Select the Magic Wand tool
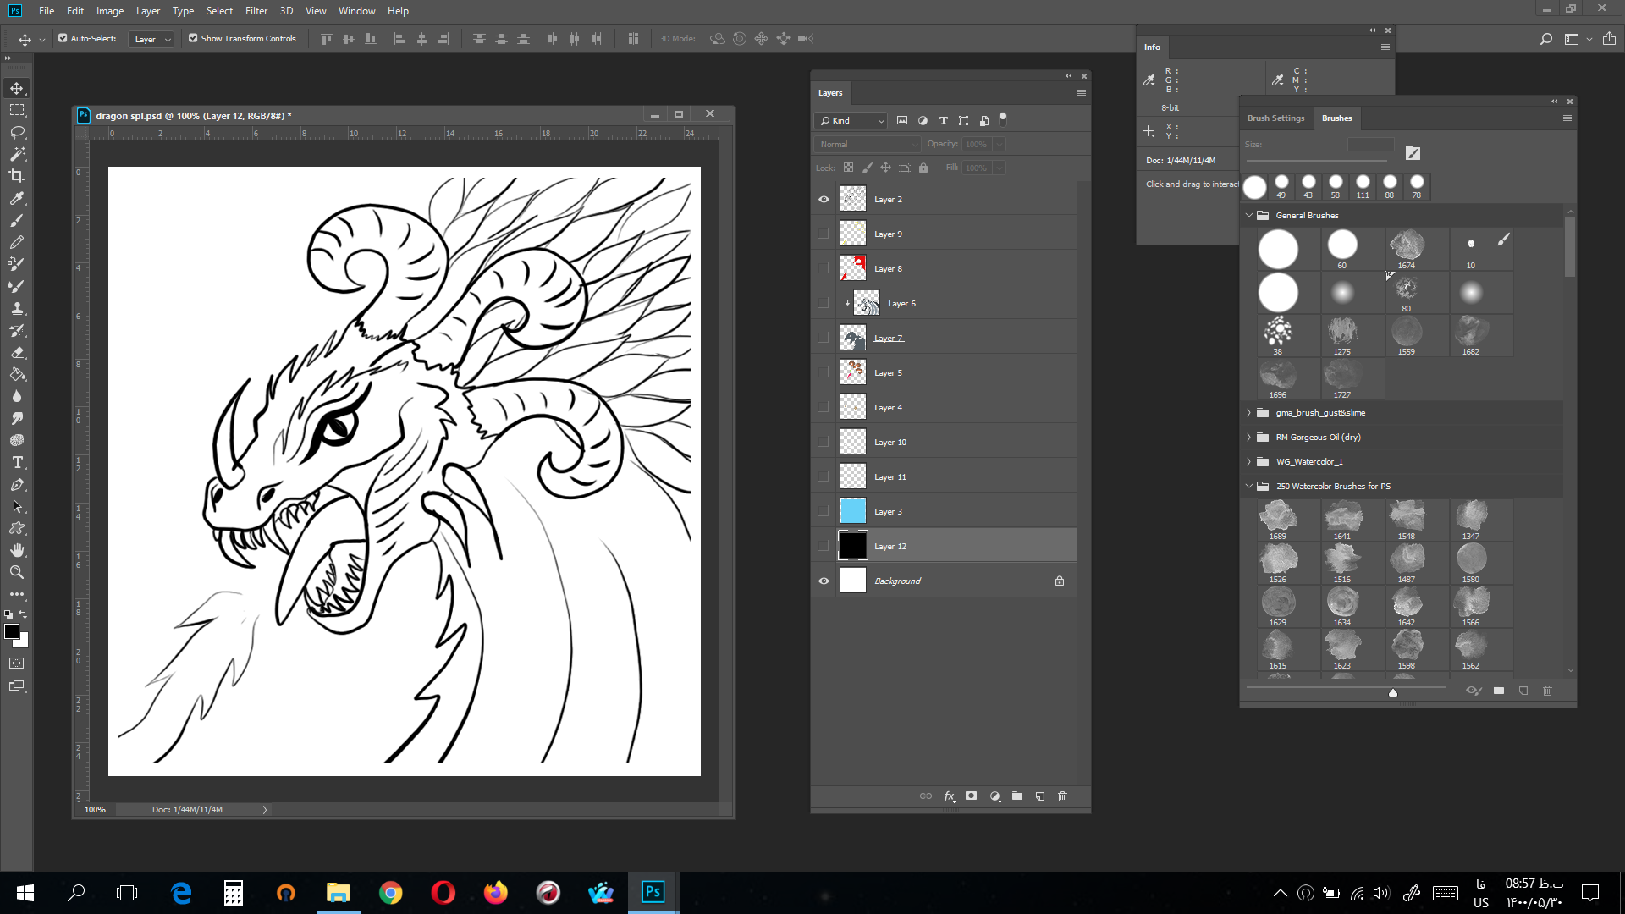 tap(17, 154)
